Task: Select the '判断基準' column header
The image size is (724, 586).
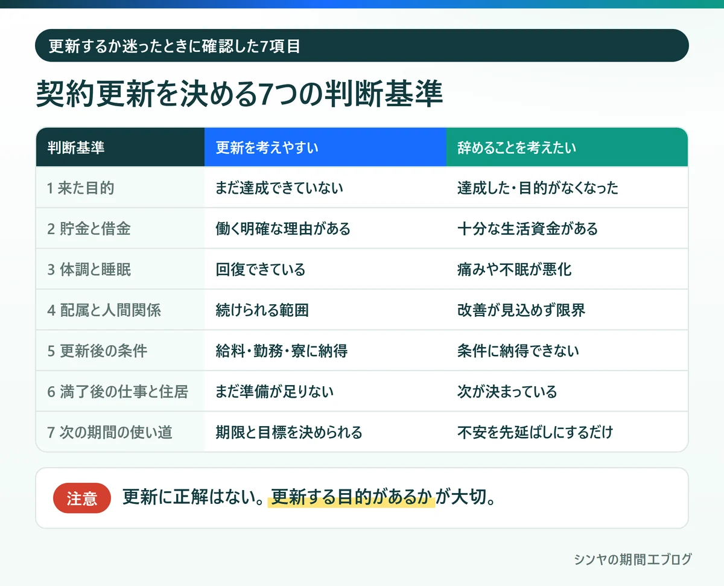Action: click(120, 147)
